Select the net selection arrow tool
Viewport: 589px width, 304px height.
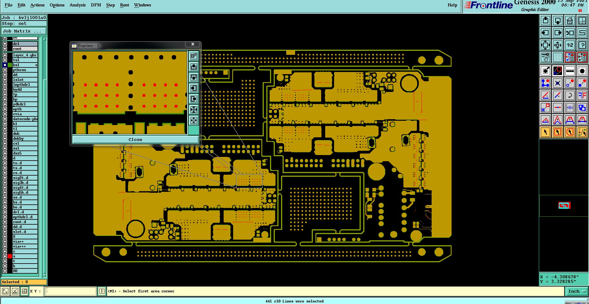click(x=582, y=132)
